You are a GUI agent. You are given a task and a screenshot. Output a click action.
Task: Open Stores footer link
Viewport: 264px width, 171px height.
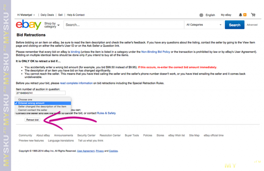click(160, 135)
